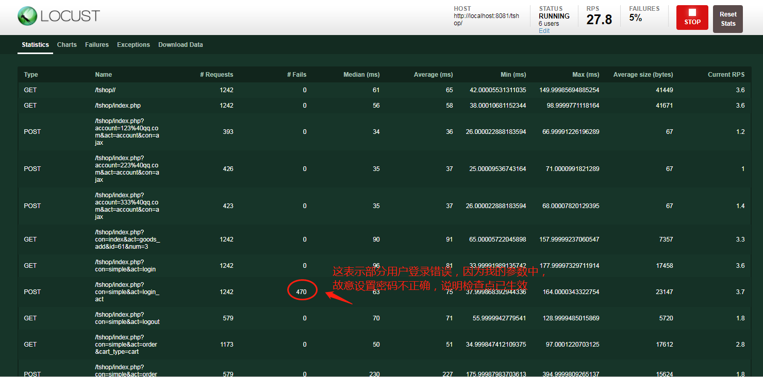Sort by Min (ms) column header

coord(513,75)
